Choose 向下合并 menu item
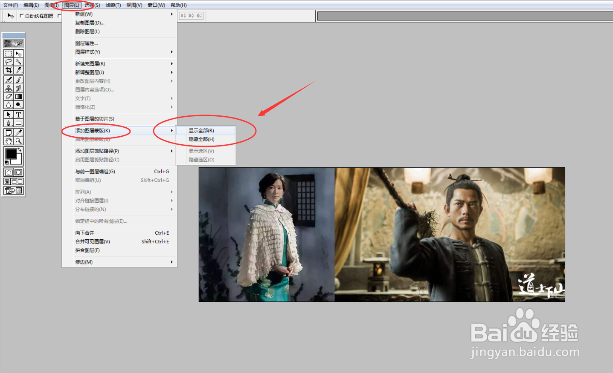 119,233
